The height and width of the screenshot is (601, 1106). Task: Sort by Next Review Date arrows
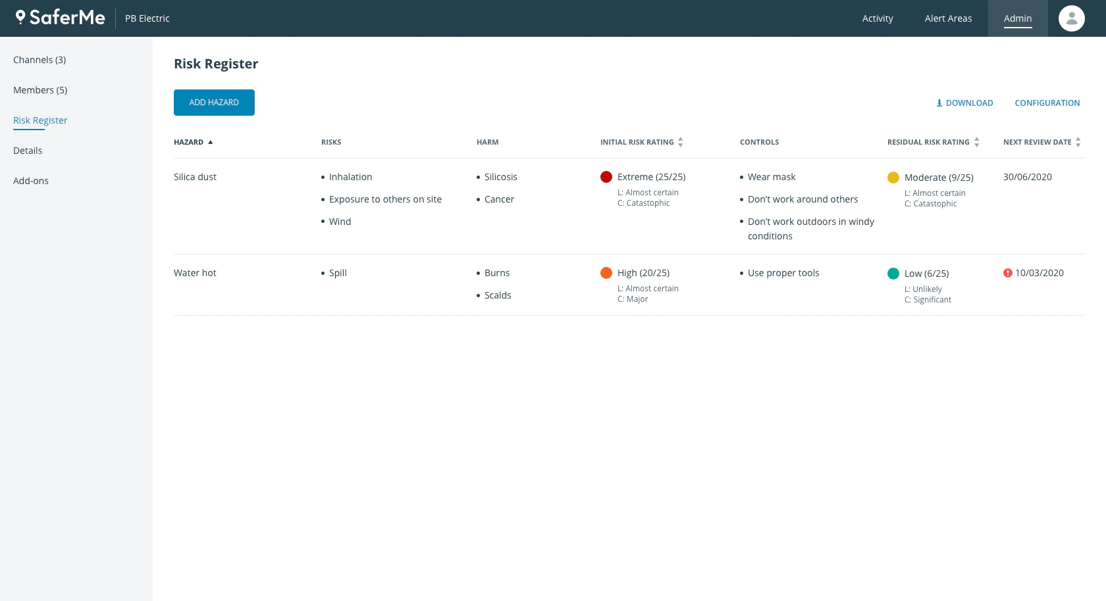tap(1078, 142)
